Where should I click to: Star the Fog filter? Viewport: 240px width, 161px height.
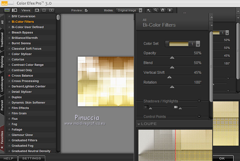[x=9, y=124]
